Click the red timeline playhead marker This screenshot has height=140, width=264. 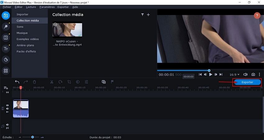[21, 88]
